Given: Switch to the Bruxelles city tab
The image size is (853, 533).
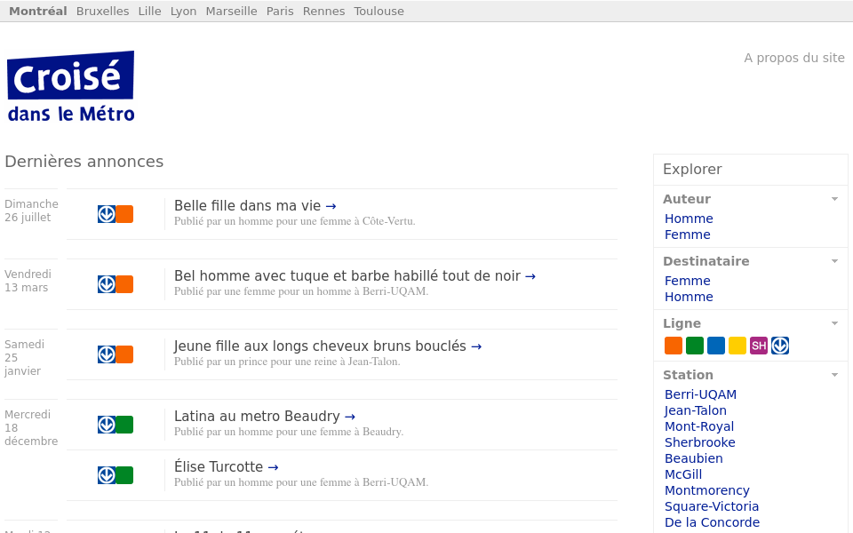Looking at the screenshot, I should click(102, 11).
